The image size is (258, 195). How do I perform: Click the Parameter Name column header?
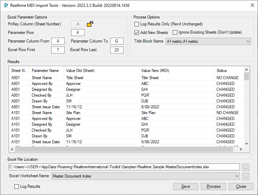coord(47,71)
